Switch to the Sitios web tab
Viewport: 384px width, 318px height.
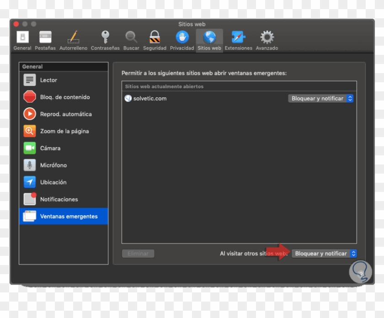point(209,37)
